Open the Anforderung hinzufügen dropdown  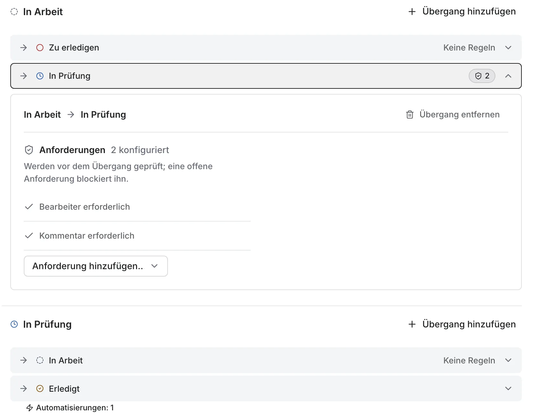(96, 266)
